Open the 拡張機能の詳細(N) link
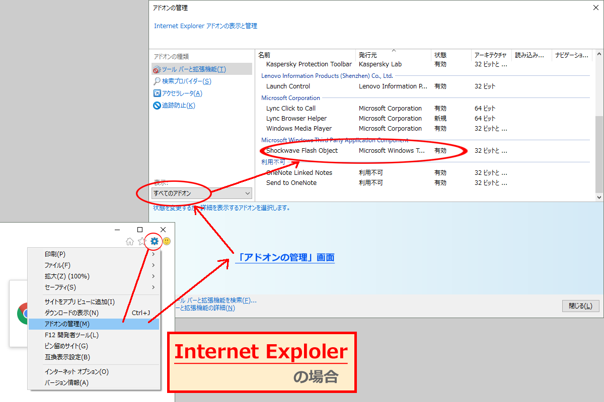The width and height of the screenshot is (604, 402). pos(205,308)
